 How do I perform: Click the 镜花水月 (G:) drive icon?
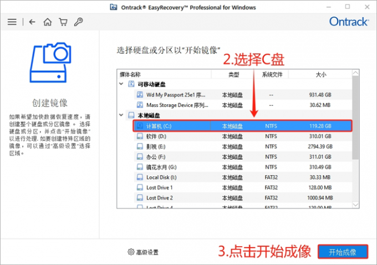[x=140, y=167]
